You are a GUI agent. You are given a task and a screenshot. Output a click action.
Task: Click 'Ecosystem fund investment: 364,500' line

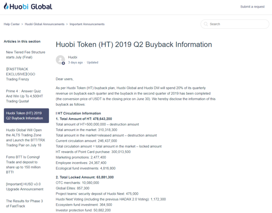point(84,205)
